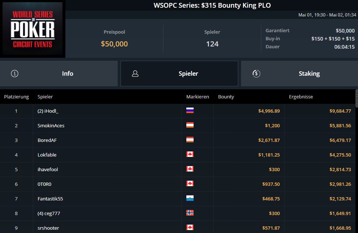Open player BoredAF's name

click(48, 140)
